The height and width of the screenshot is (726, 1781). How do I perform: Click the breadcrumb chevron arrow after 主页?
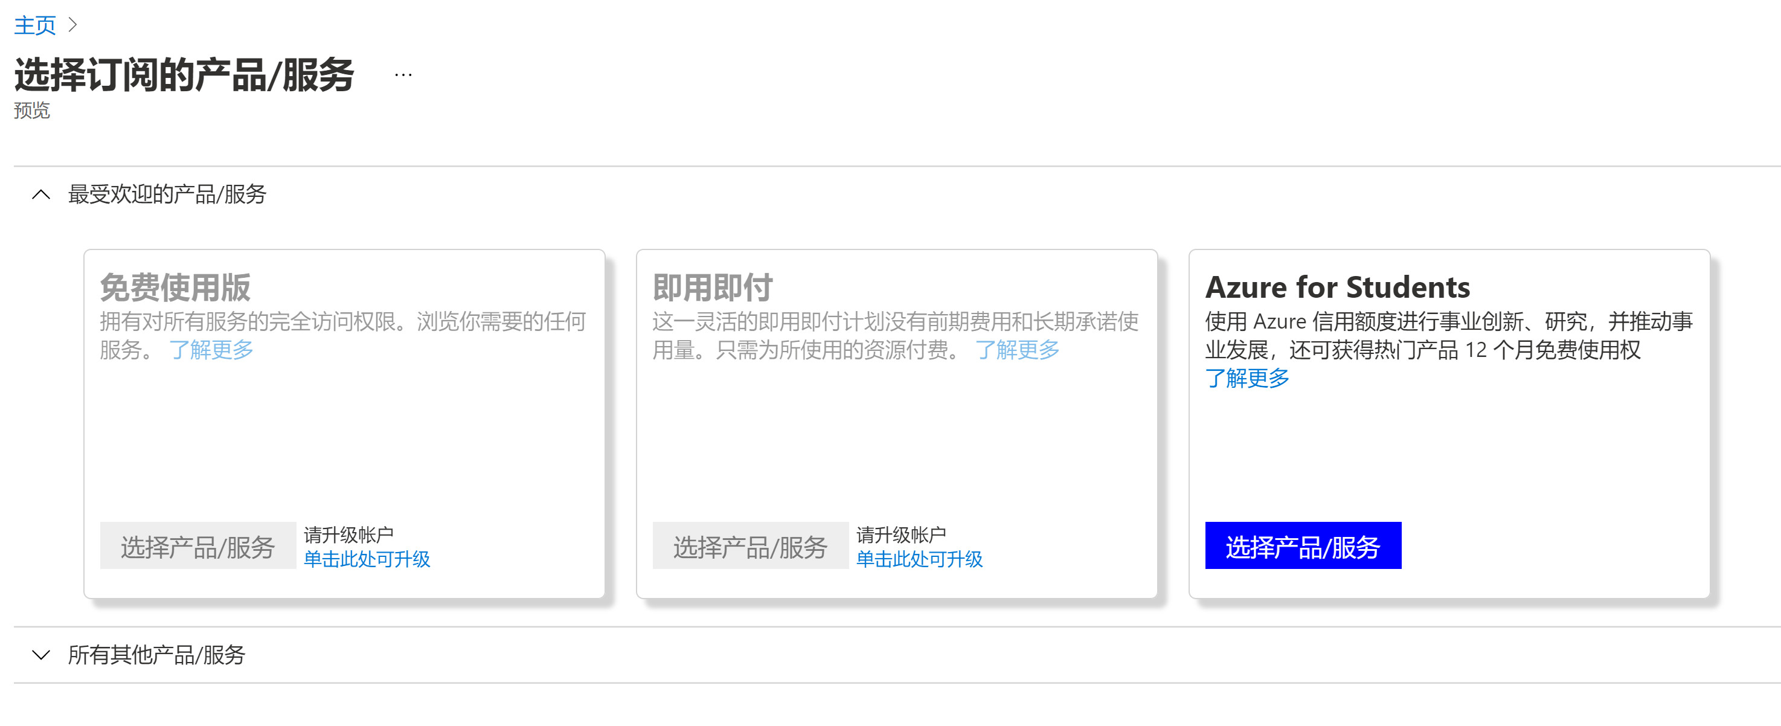pyautogui.click(x=72, y=25)
